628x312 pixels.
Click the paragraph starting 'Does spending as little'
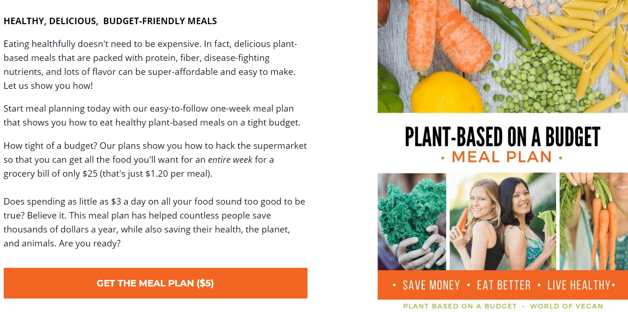154,222
